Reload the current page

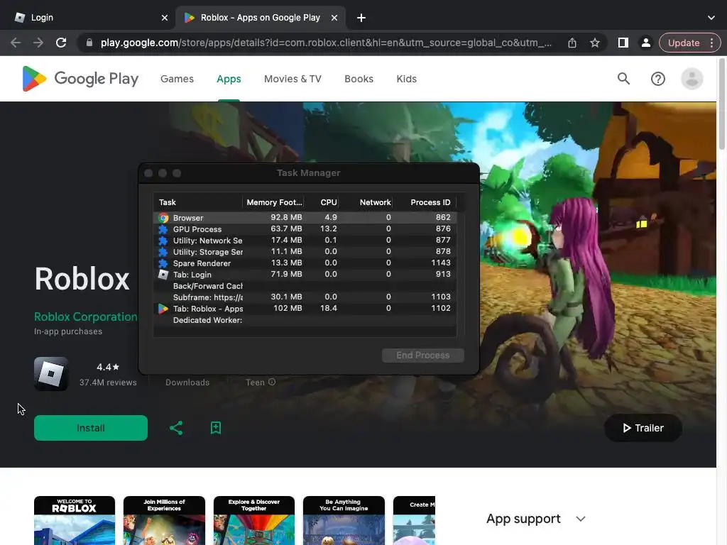pos(61,43)
